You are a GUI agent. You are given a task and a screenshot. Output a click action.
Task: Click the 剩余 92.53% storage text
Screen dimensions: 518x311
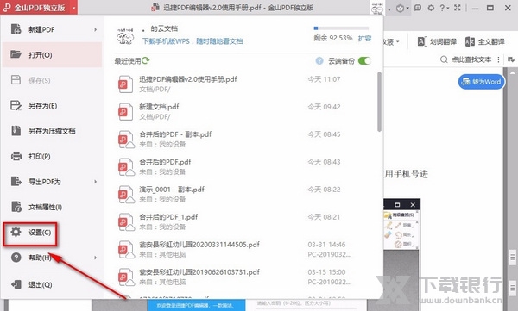[333, 38]
